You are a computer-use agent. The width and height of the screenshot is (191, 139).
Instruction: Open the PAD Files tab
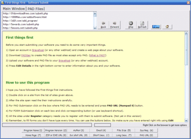point(35,9)
